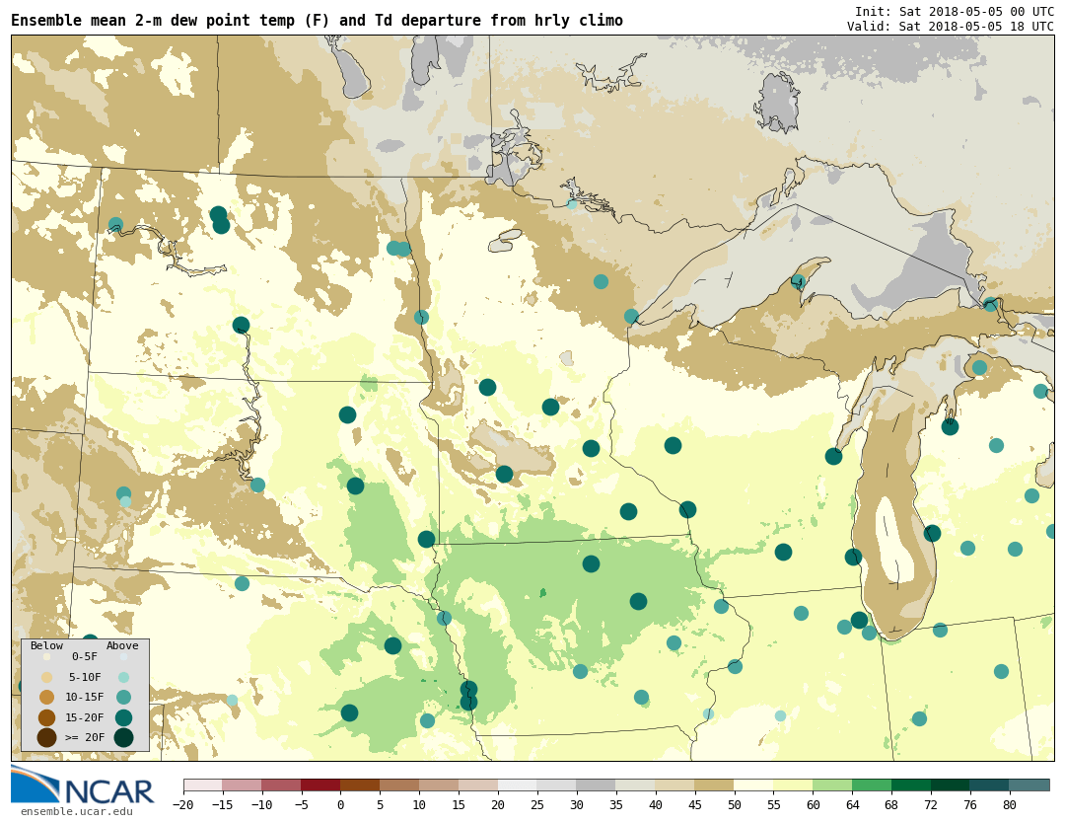Click the dark teal 15-20F Above legend dot
1065x823 pixels.
tap(123, 717)
